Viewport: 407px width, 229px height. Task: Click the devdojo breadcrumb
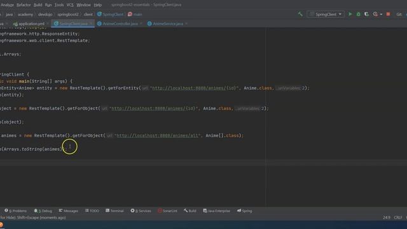45,14
